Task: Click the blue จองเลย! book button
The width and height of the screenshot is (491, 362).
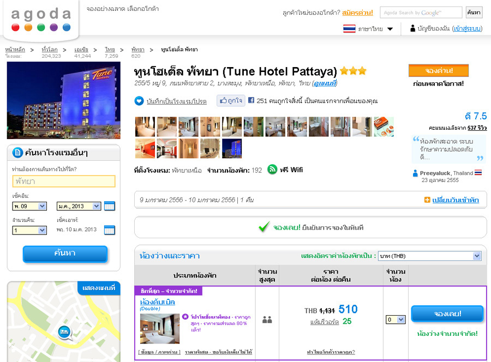Action: 447,313
